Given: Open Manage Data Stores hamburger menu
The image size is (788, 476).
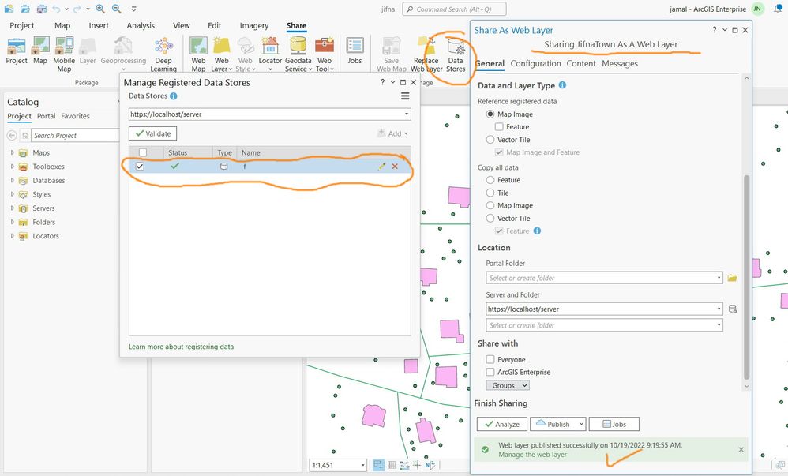Looking at the screenshot, I should click(405, 96).
